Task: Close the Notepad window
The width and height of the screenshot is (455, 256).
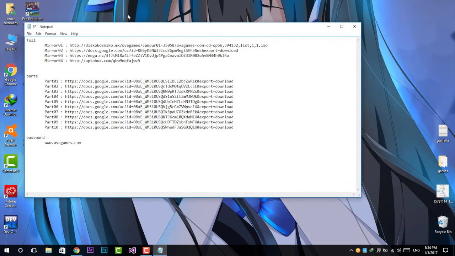Action: [354, 27]
